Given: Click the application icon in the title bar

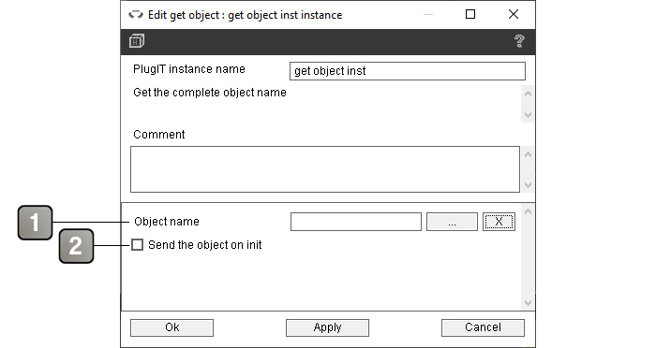Looking at the screenshot, I should pyautogui.click(x=136, y=15).
